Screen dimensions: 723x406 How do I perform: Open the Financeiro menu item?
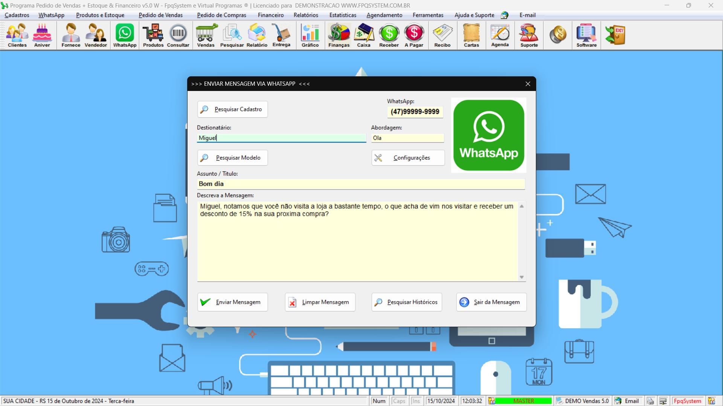point(270,15)
